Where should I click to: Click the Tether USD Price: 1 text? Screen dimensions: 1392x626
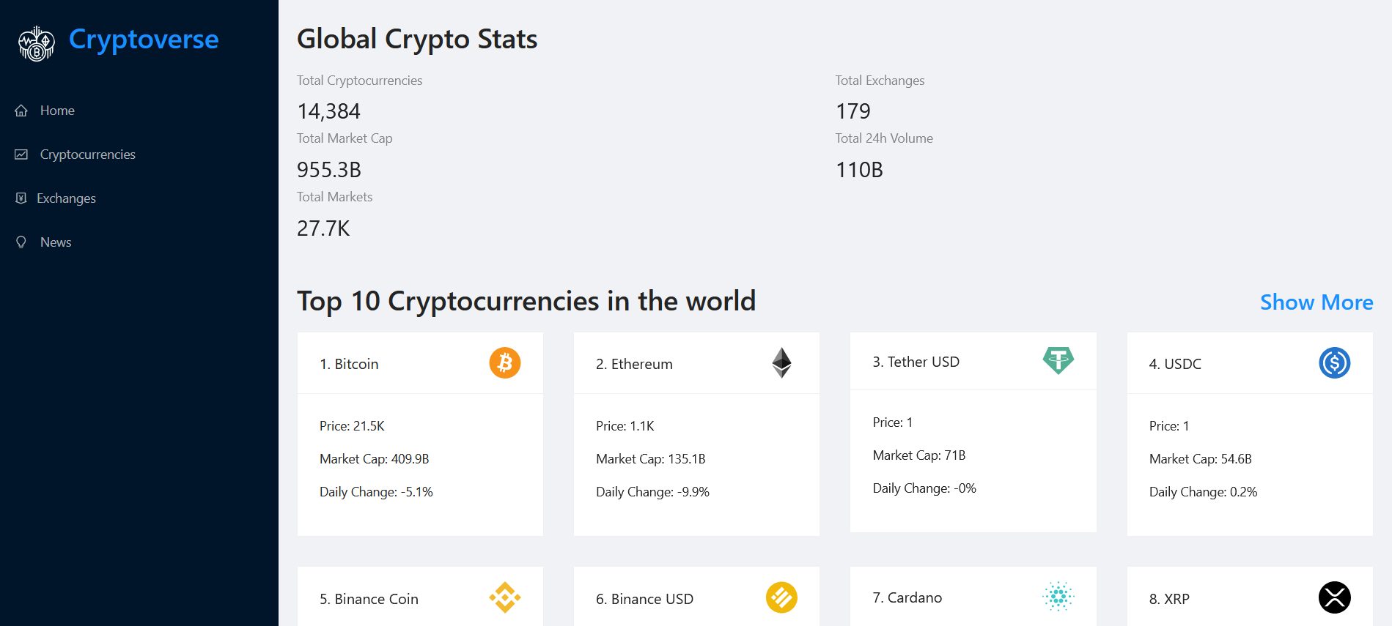click(893, 422)
